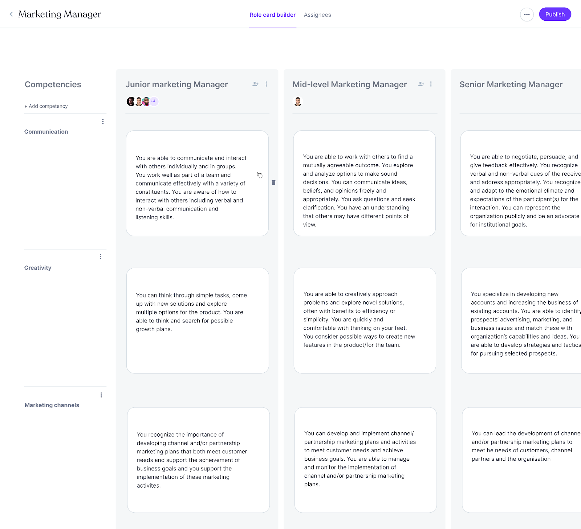Open the Marketing channels options menu
This screenshot has width=581, height=529.
[x=101, y=395]
